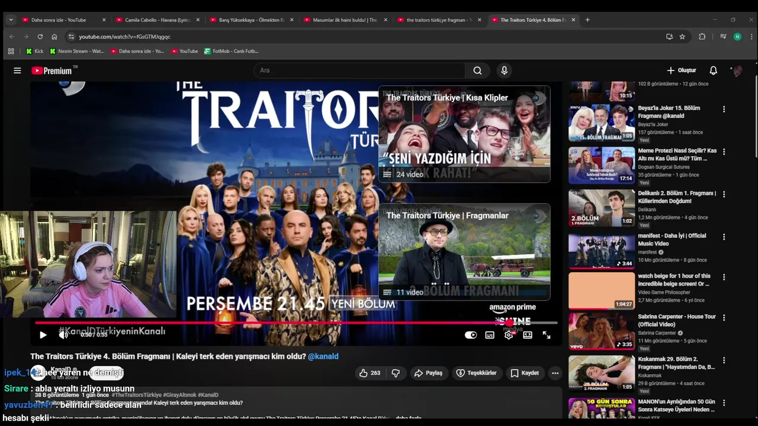Switch to theater mode
The width and height of the screenshot is (758, 426).
pos(528,335)
